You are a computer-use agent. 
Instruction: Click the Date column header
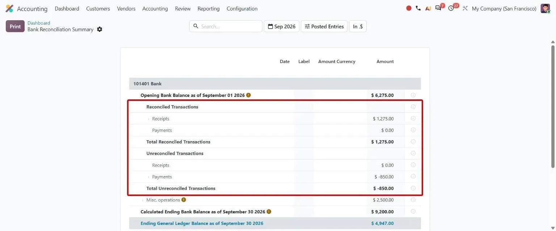(285, 61)
